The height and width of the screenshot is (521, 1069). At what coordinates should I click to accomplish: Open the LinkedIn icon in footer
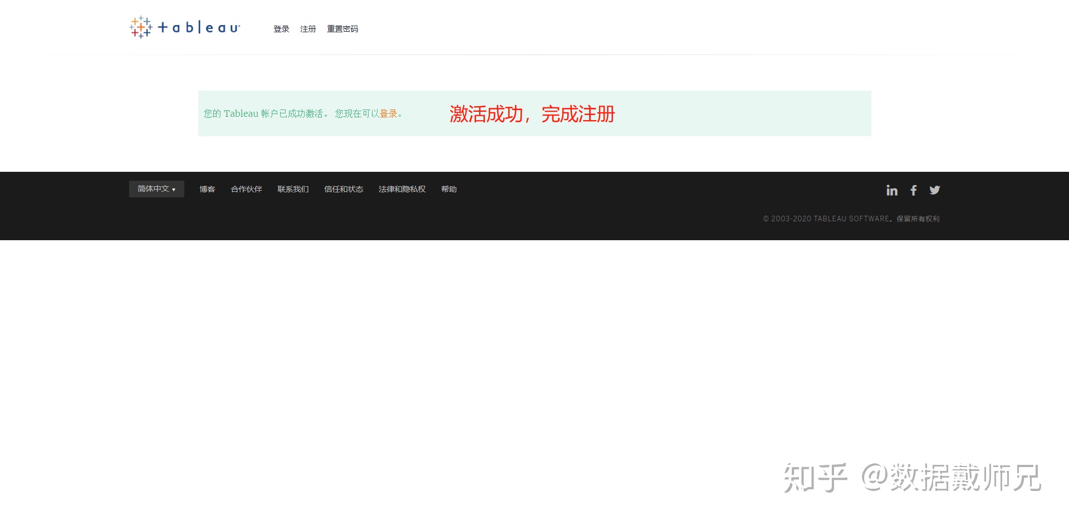892,190
